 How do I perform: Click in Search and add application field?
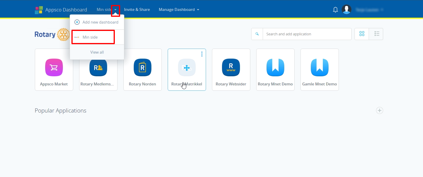click(x=307, y=34)
